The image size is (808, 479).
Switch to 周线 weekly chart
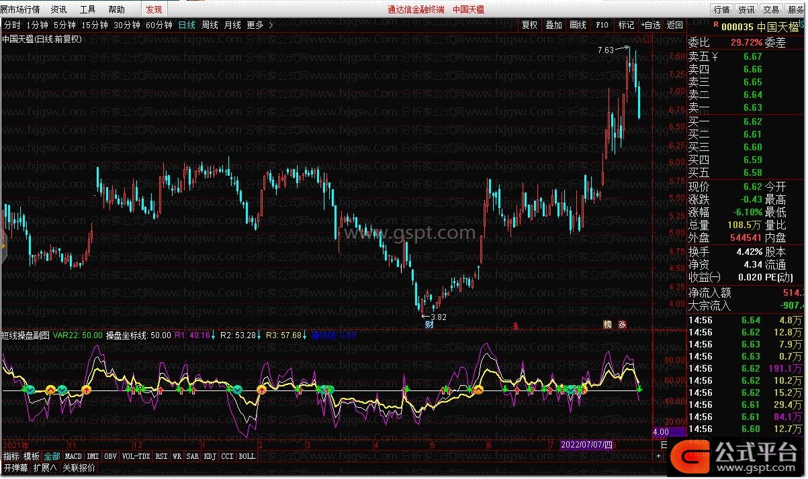pyautogui.click(x=210, y=25)
